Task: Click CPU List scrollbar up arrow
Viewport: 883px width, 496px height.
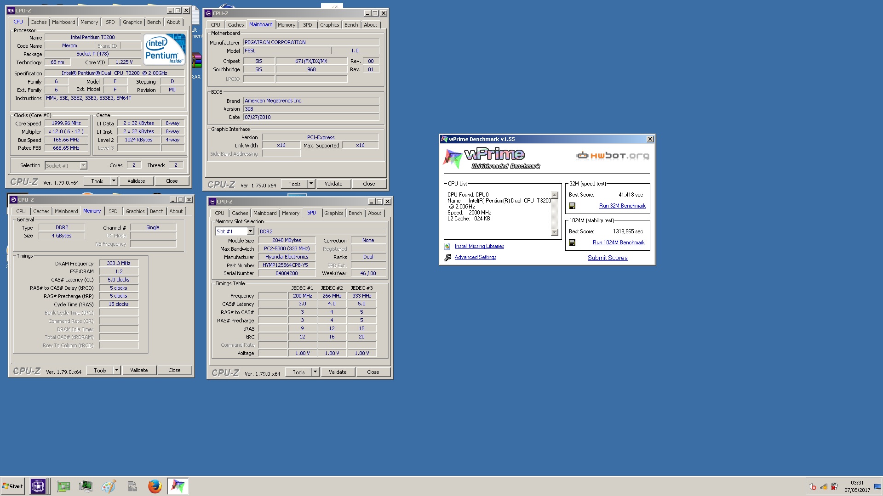Action: [x=555, y=195]
